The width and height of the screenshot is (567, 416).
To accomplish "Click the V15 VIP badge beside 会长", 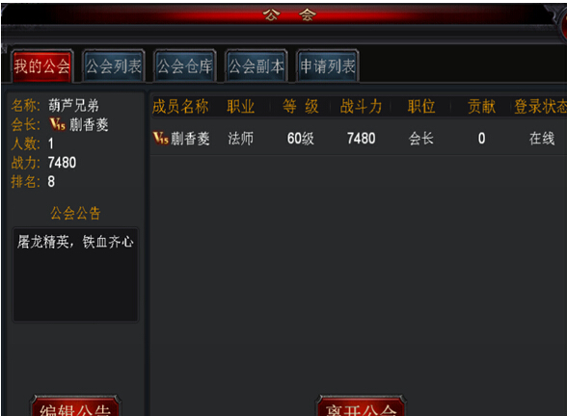I will 58,124.
